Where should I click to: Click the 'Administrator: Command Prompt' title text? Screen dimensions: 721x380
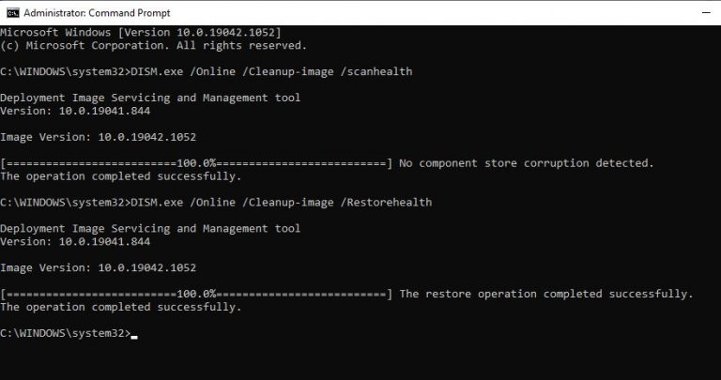tap(97, 13)
